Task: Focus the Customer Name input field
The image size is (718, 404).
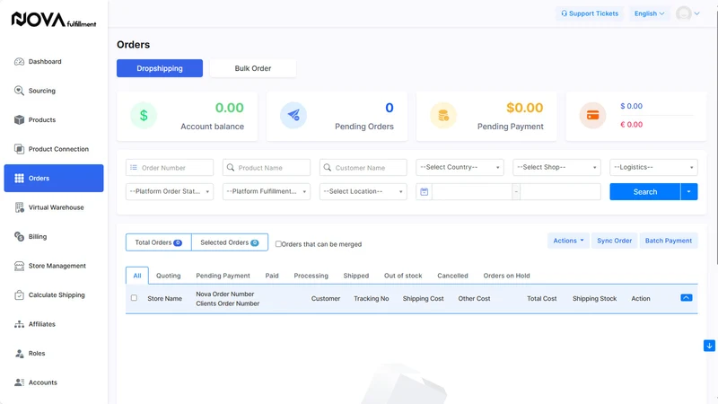Action: point(363,168)
